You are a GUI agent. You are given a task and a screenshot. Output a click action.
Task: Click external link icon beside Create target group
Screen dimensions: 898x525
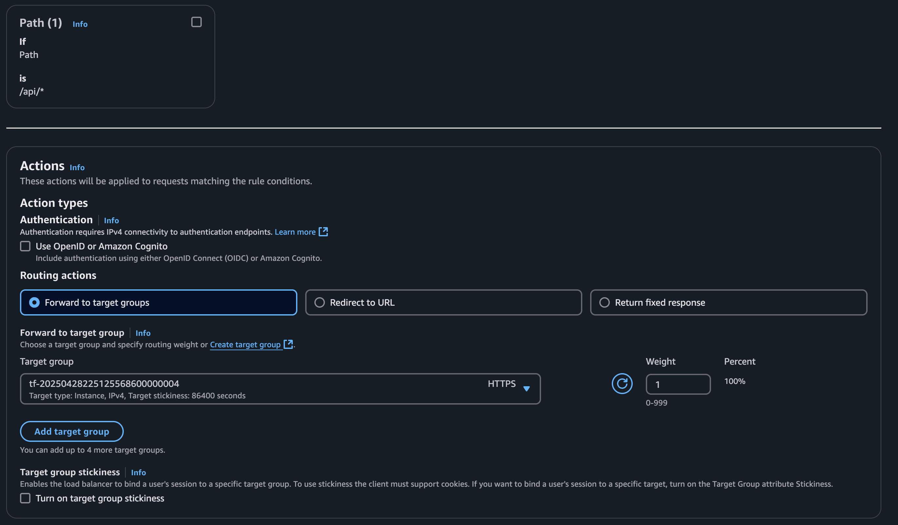pyautogui.click(x=288, y=344)
